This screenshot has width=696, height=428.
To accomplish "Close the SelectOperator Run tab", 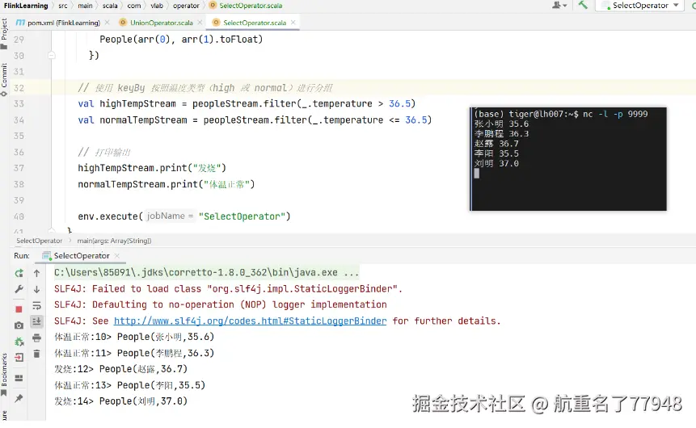I will (x=116, y=256).
